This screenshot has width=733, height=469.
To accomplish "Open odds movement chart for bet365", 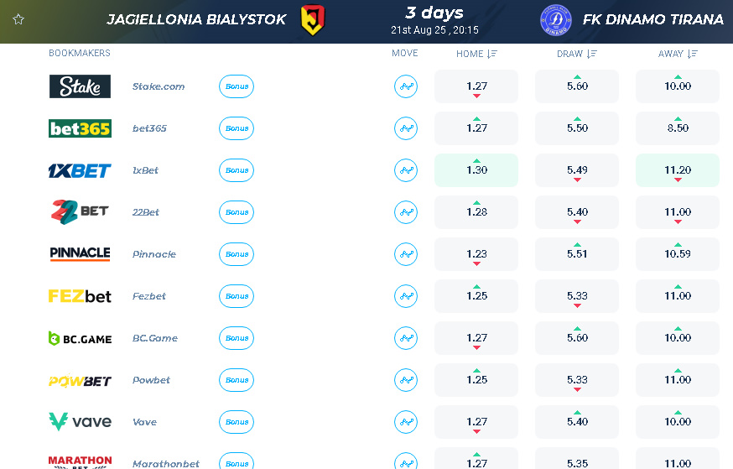I will 406,128.
